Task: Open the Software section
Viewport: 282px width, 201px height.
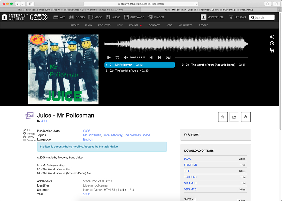Action: click(134, 17)
